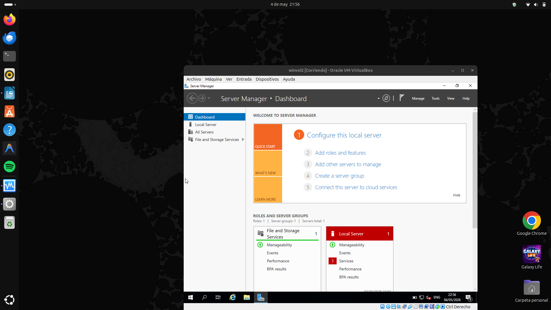Image resolution: width=551 pixels, height=310 pixels.
Task: Select Dashboard in the sidebar
Action: (x=214, y=117)
